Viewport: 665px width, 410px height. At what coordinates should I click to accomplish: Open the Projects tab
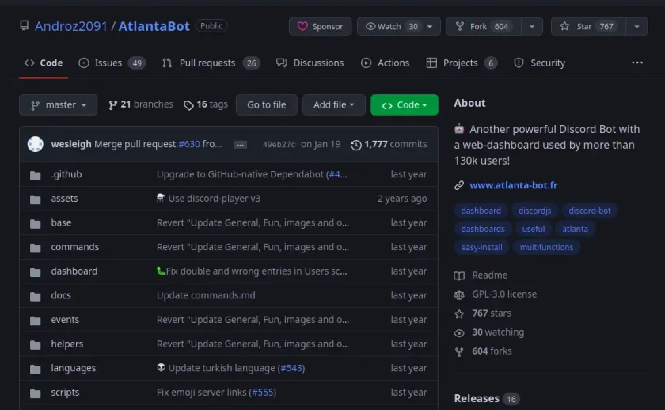point(462,63)
